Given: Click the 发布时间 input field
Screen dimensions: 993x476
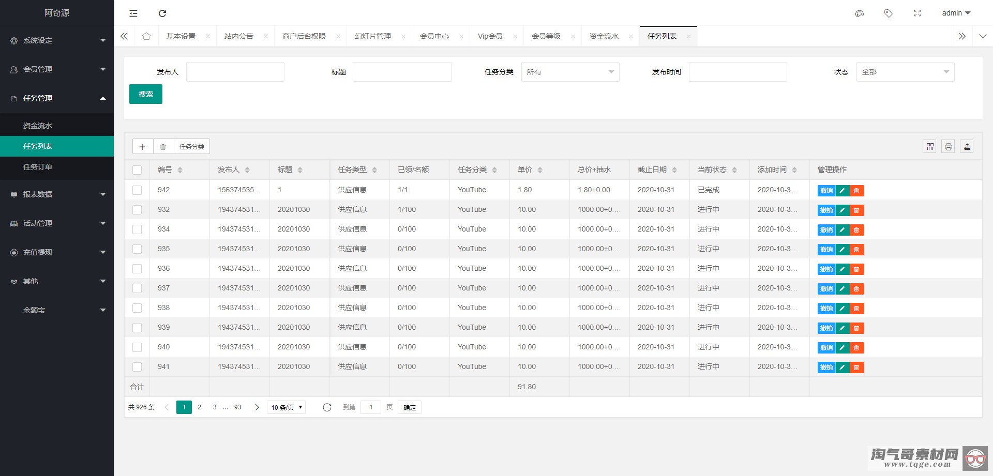Looking at the screenshot, I should (x=738, y=72).
